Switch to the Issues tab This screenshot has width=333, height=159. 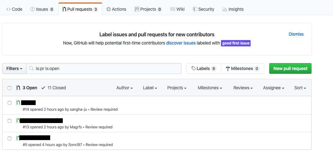[x=42, y=9]
